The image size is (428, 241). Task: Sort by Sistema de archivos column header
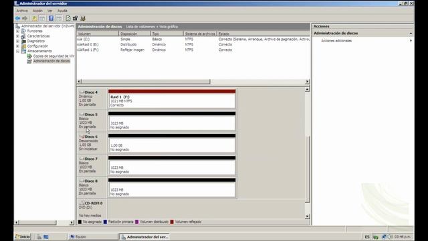click(x=200, y=33)
